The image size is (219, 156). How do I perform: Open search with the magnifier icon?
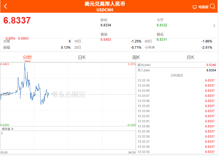212,7
